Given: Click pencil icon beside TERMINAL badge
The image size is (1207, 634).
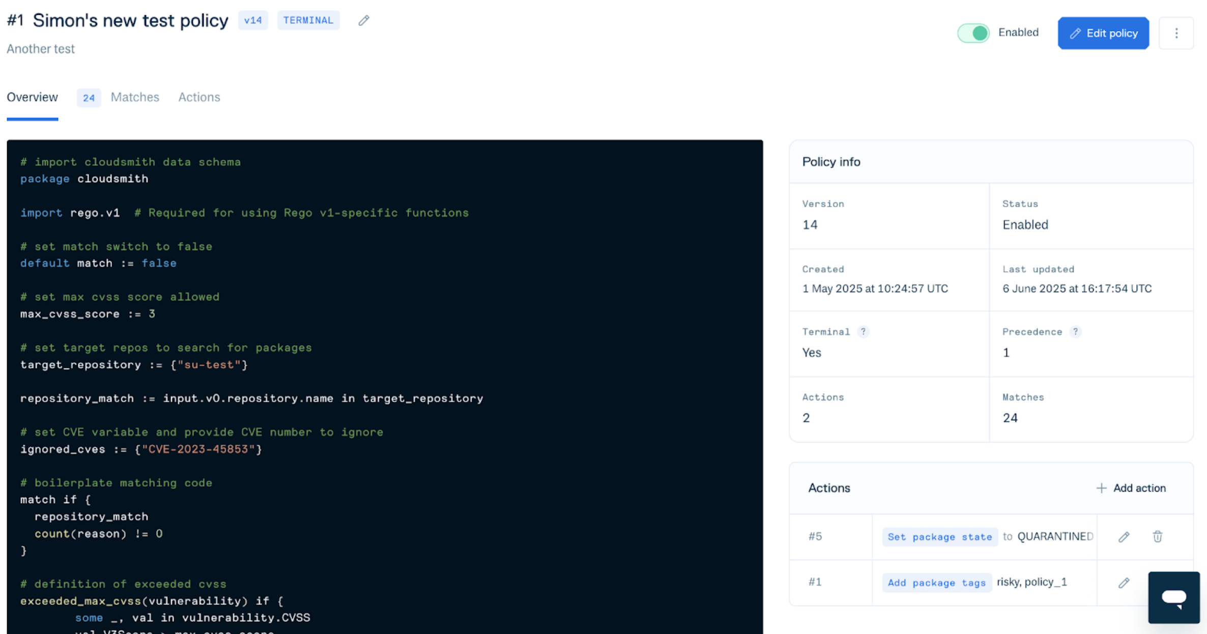Looking at the screenshot, I should click(363, 21).
